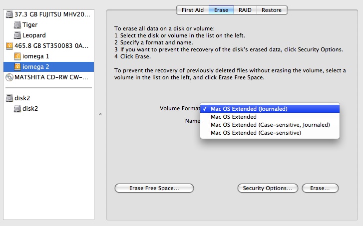Click the Erase Free Space button
The width and height of the screenshot is (363, 226).
[154, 188]
